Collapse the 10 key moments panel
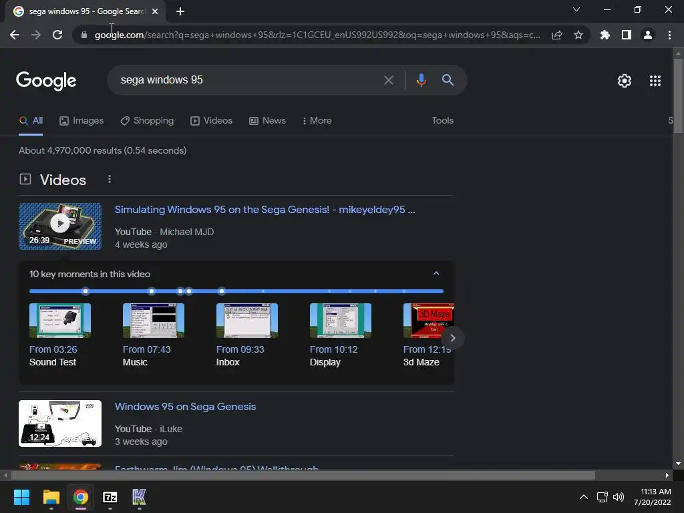 click(436, 273)
